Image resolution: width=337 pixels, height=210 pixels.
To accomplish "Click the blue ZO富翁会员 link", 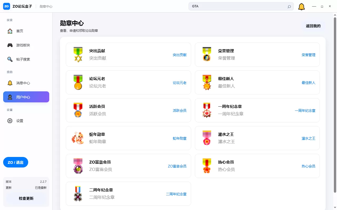I will [x=177, y=166].
